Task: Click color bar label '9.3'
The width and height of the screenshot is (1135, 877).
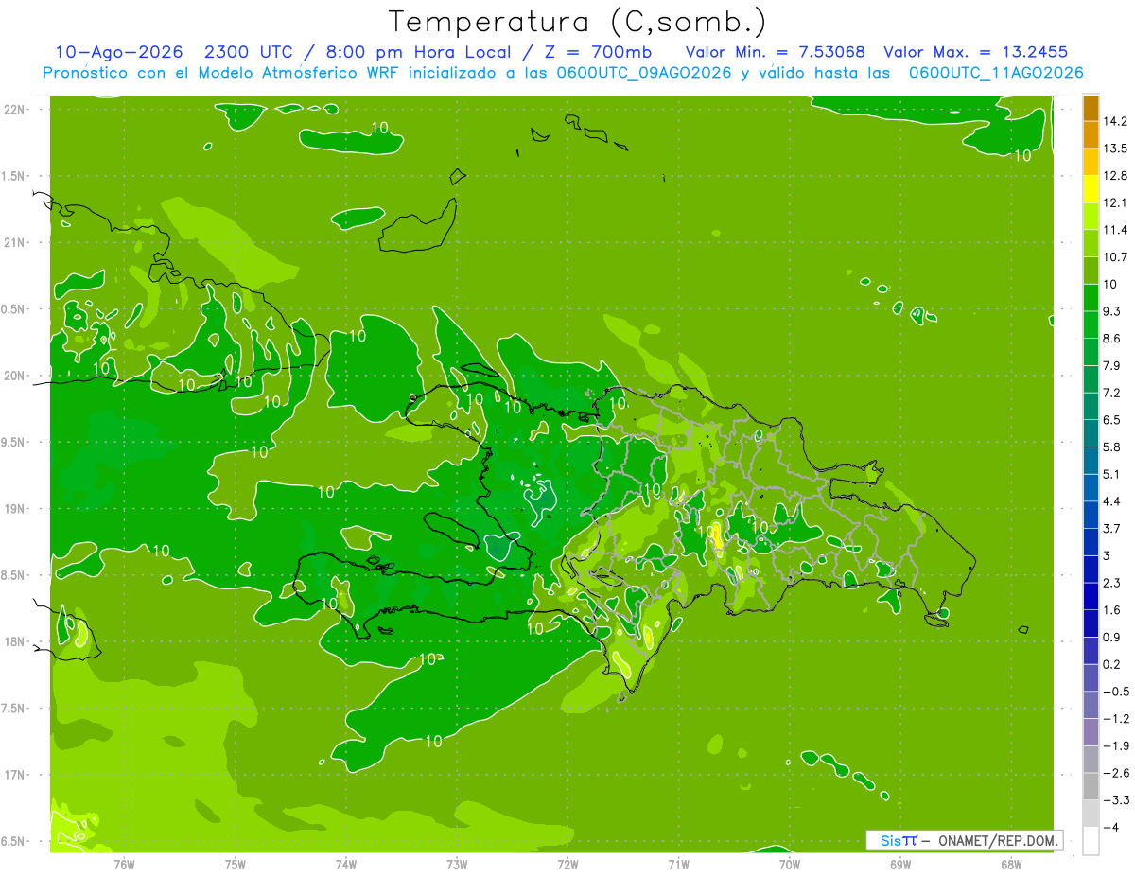Action: [1112, 311]
